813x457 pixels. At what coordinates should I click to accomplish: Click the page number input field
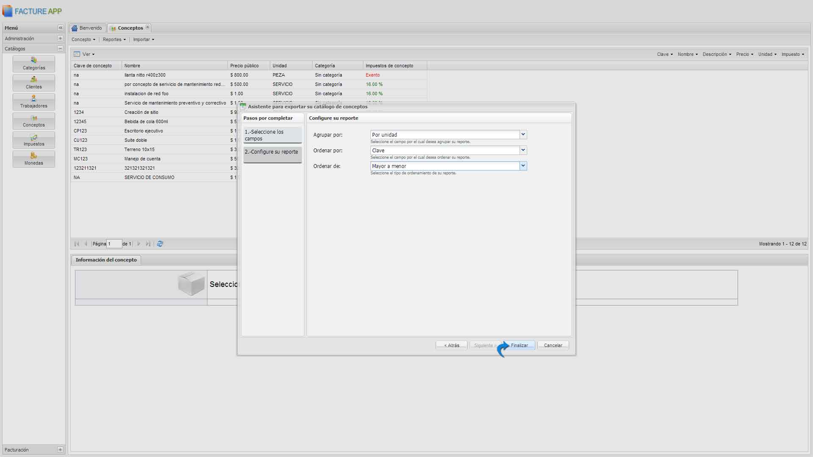(114, 244)
